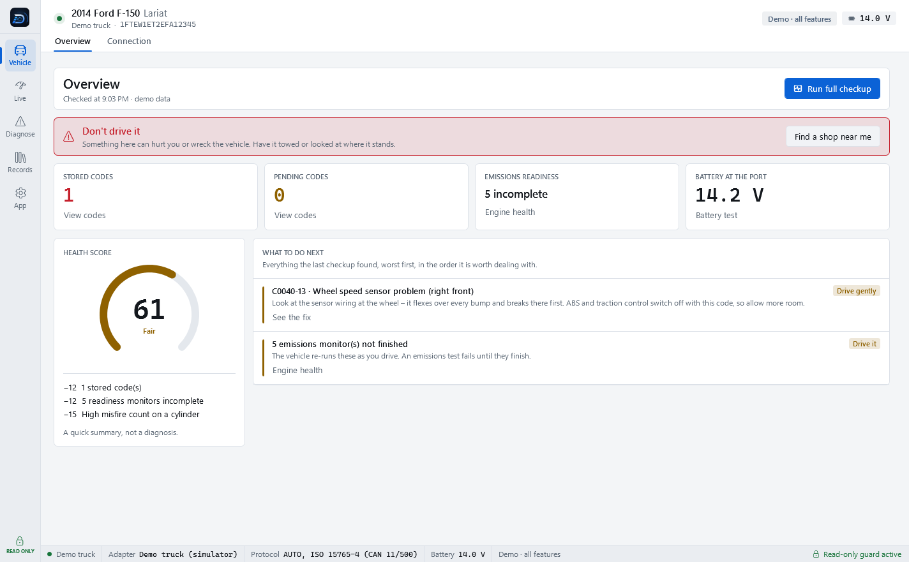
Task: Open the Vehicle section in sidebar
Action: 20,55
